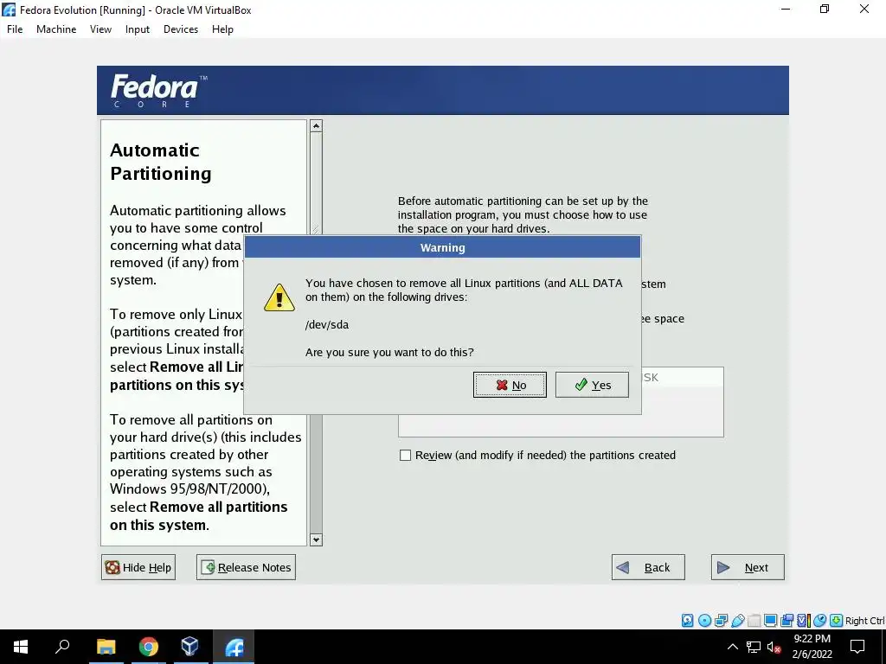The width and height of the screenshot is (886, 664).
Task: Click help panel scroll up arrow
Action: tap(316, 126)
